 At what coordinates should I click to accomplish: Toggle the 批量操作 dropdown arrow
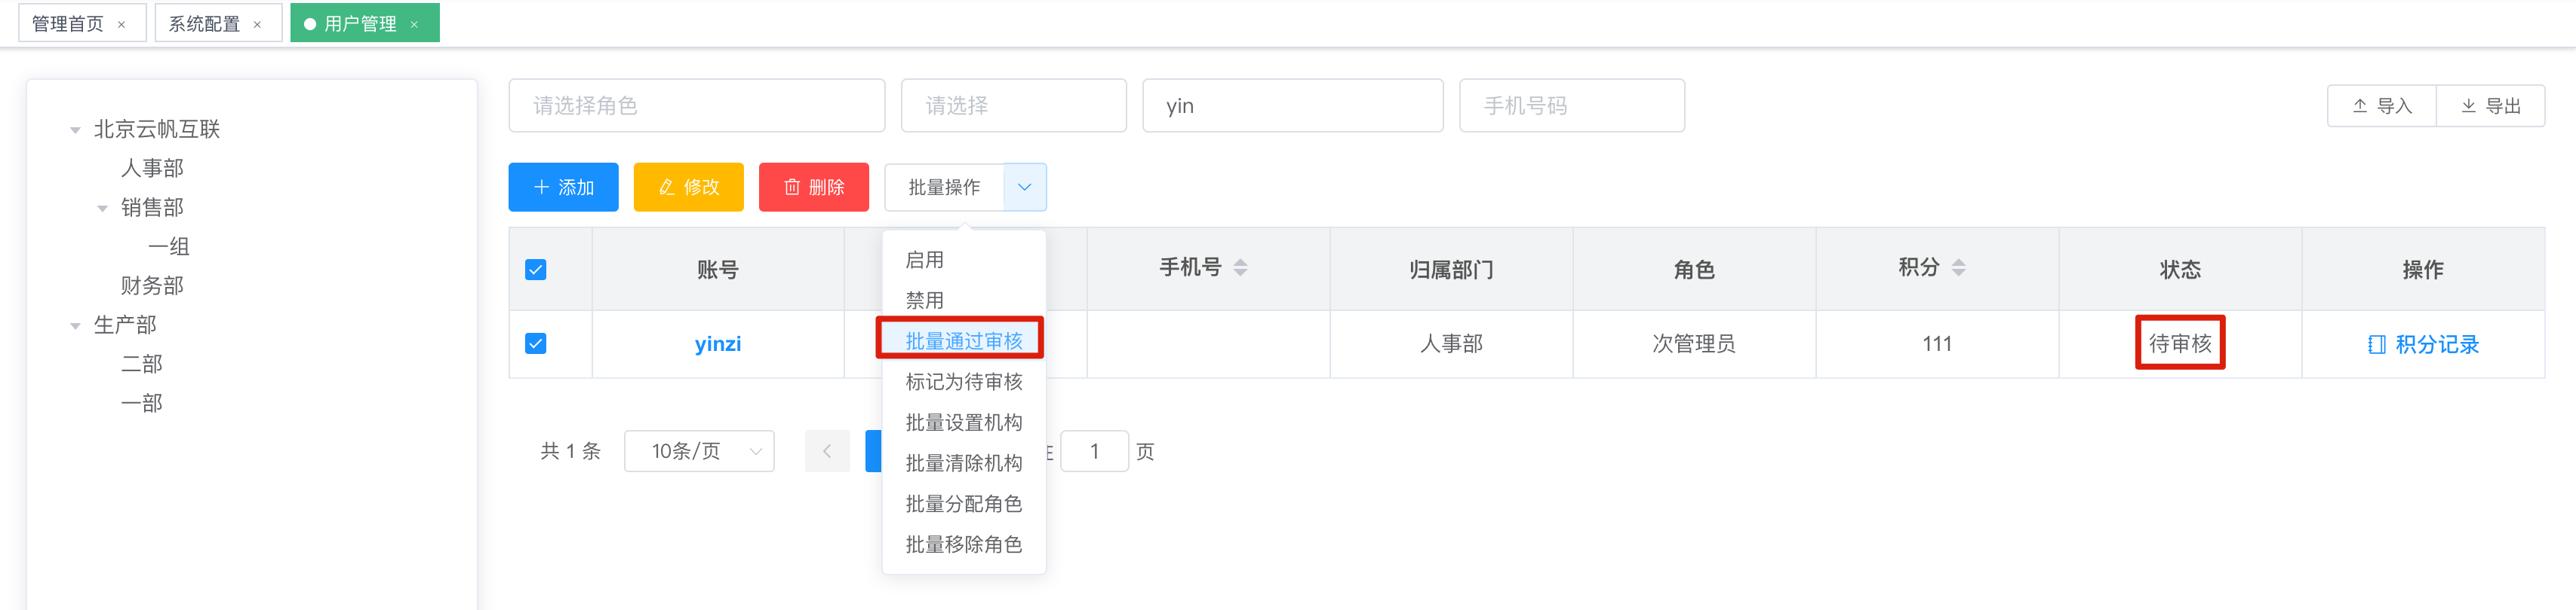point(1025,187)
